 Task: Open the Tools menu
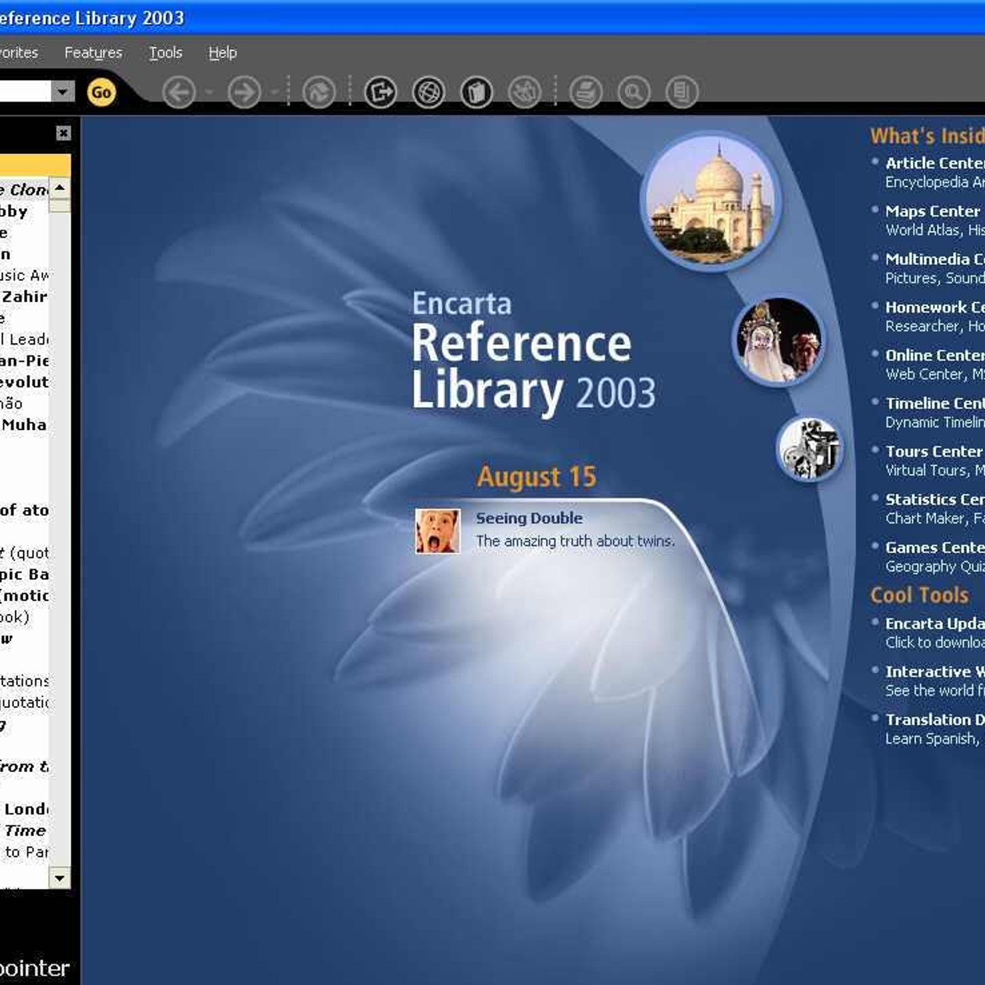point(166,53)
